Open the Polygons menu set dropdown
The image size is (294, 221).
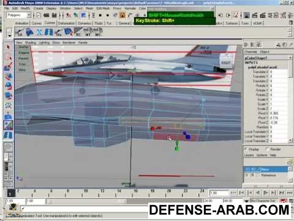click(x=18, y=15)
